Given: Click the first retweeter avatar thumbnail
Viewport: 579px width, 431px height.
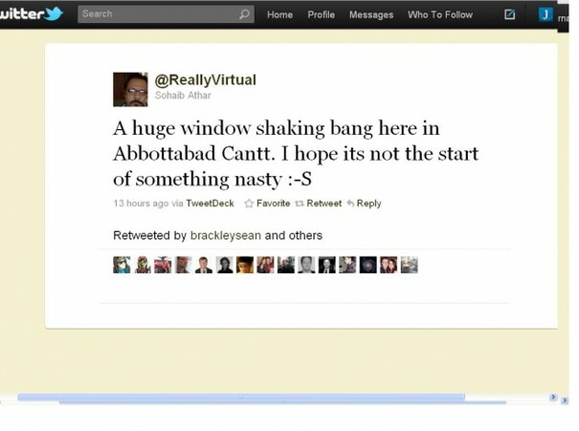Looking at the screenshot, I should [x=122, y=265].
